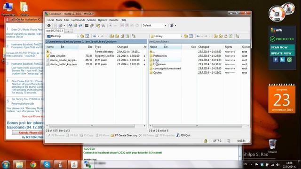Screen dimensions: 301x169
Task: Click the Queue transfer icon with dropdown
Action: [61, 25]
